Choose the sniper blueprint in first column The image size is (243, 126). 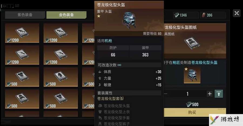pyautogui.click(x=22, y=55)
